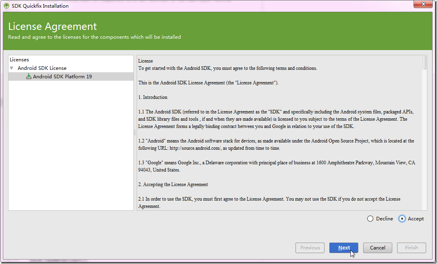Click the license text scrollbar thumb
Image resolution: width=437 pixels, height=264 pixels.
[x=425, y=63]
